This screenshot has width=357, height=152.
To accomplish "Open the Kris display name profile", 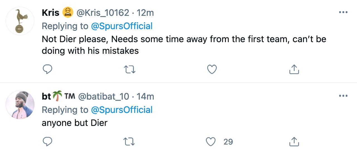I will [x=50, y=13].
